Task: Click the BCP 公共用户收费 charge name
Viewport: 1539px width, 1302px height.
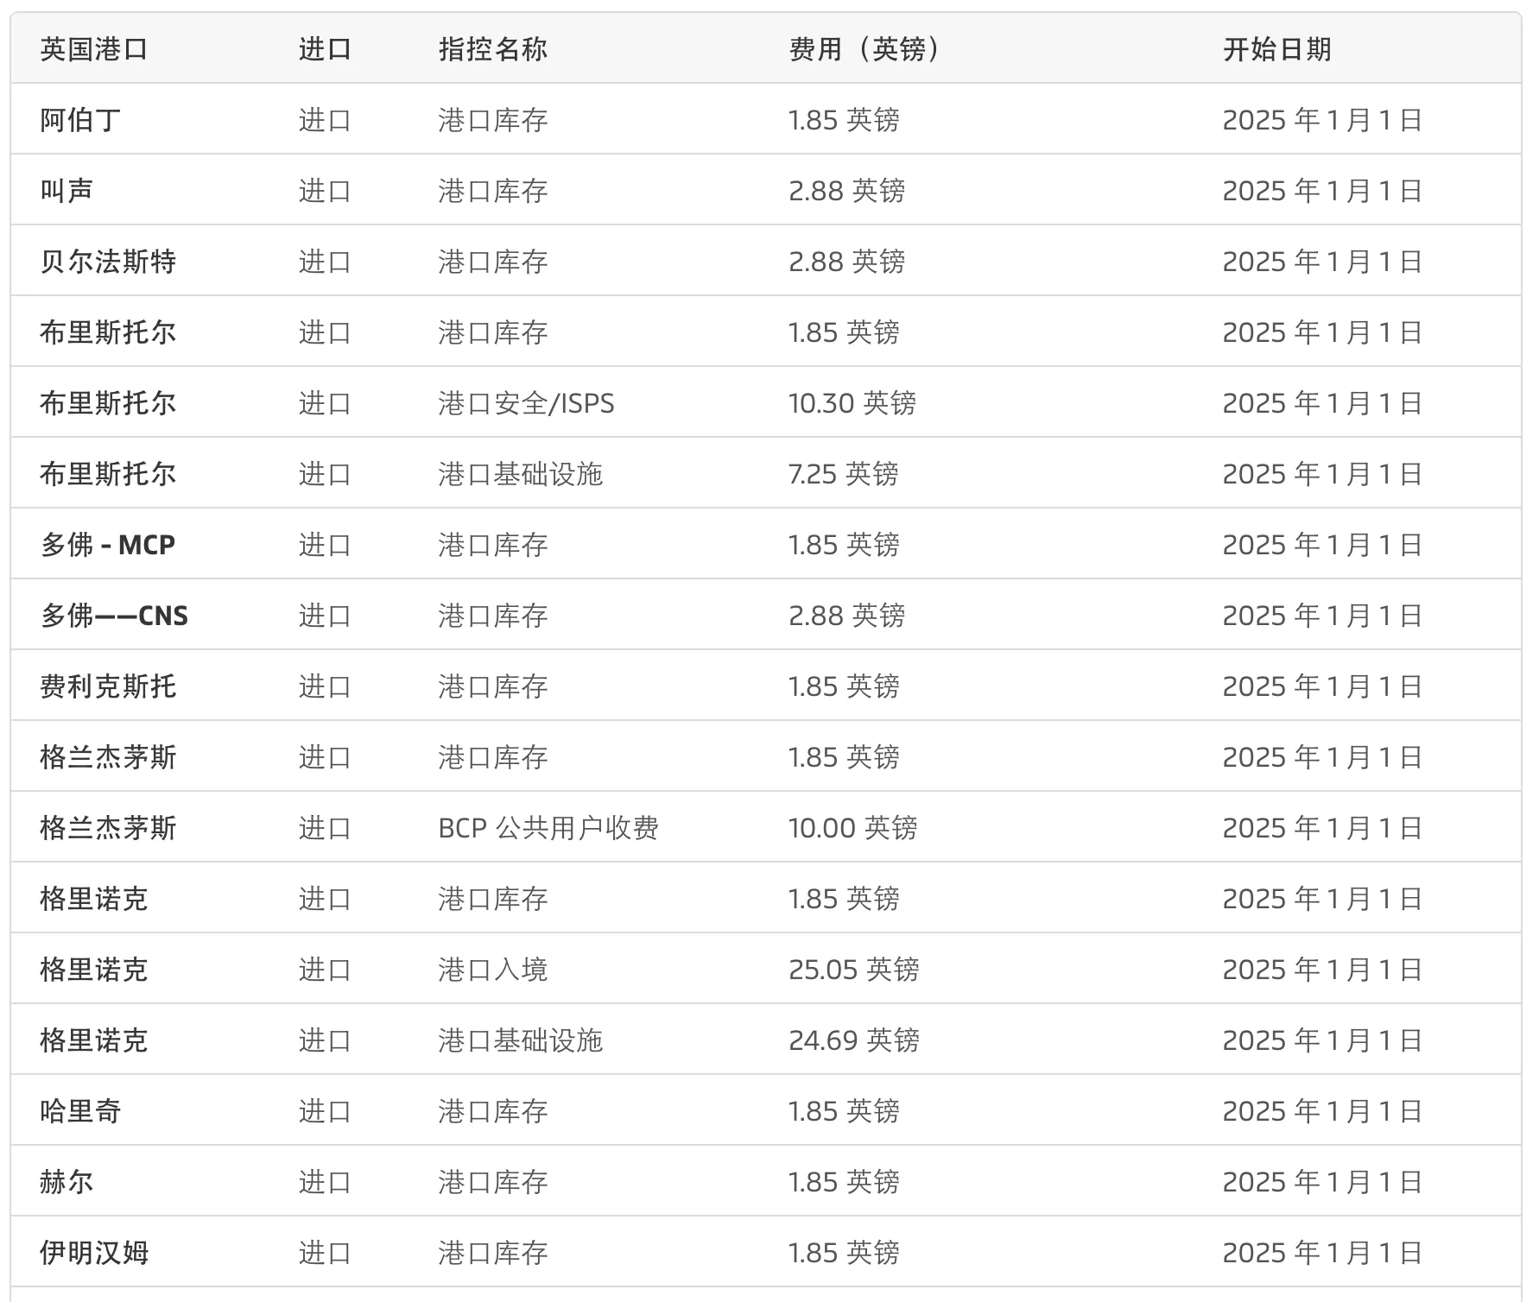Action: tap(548, 828)
